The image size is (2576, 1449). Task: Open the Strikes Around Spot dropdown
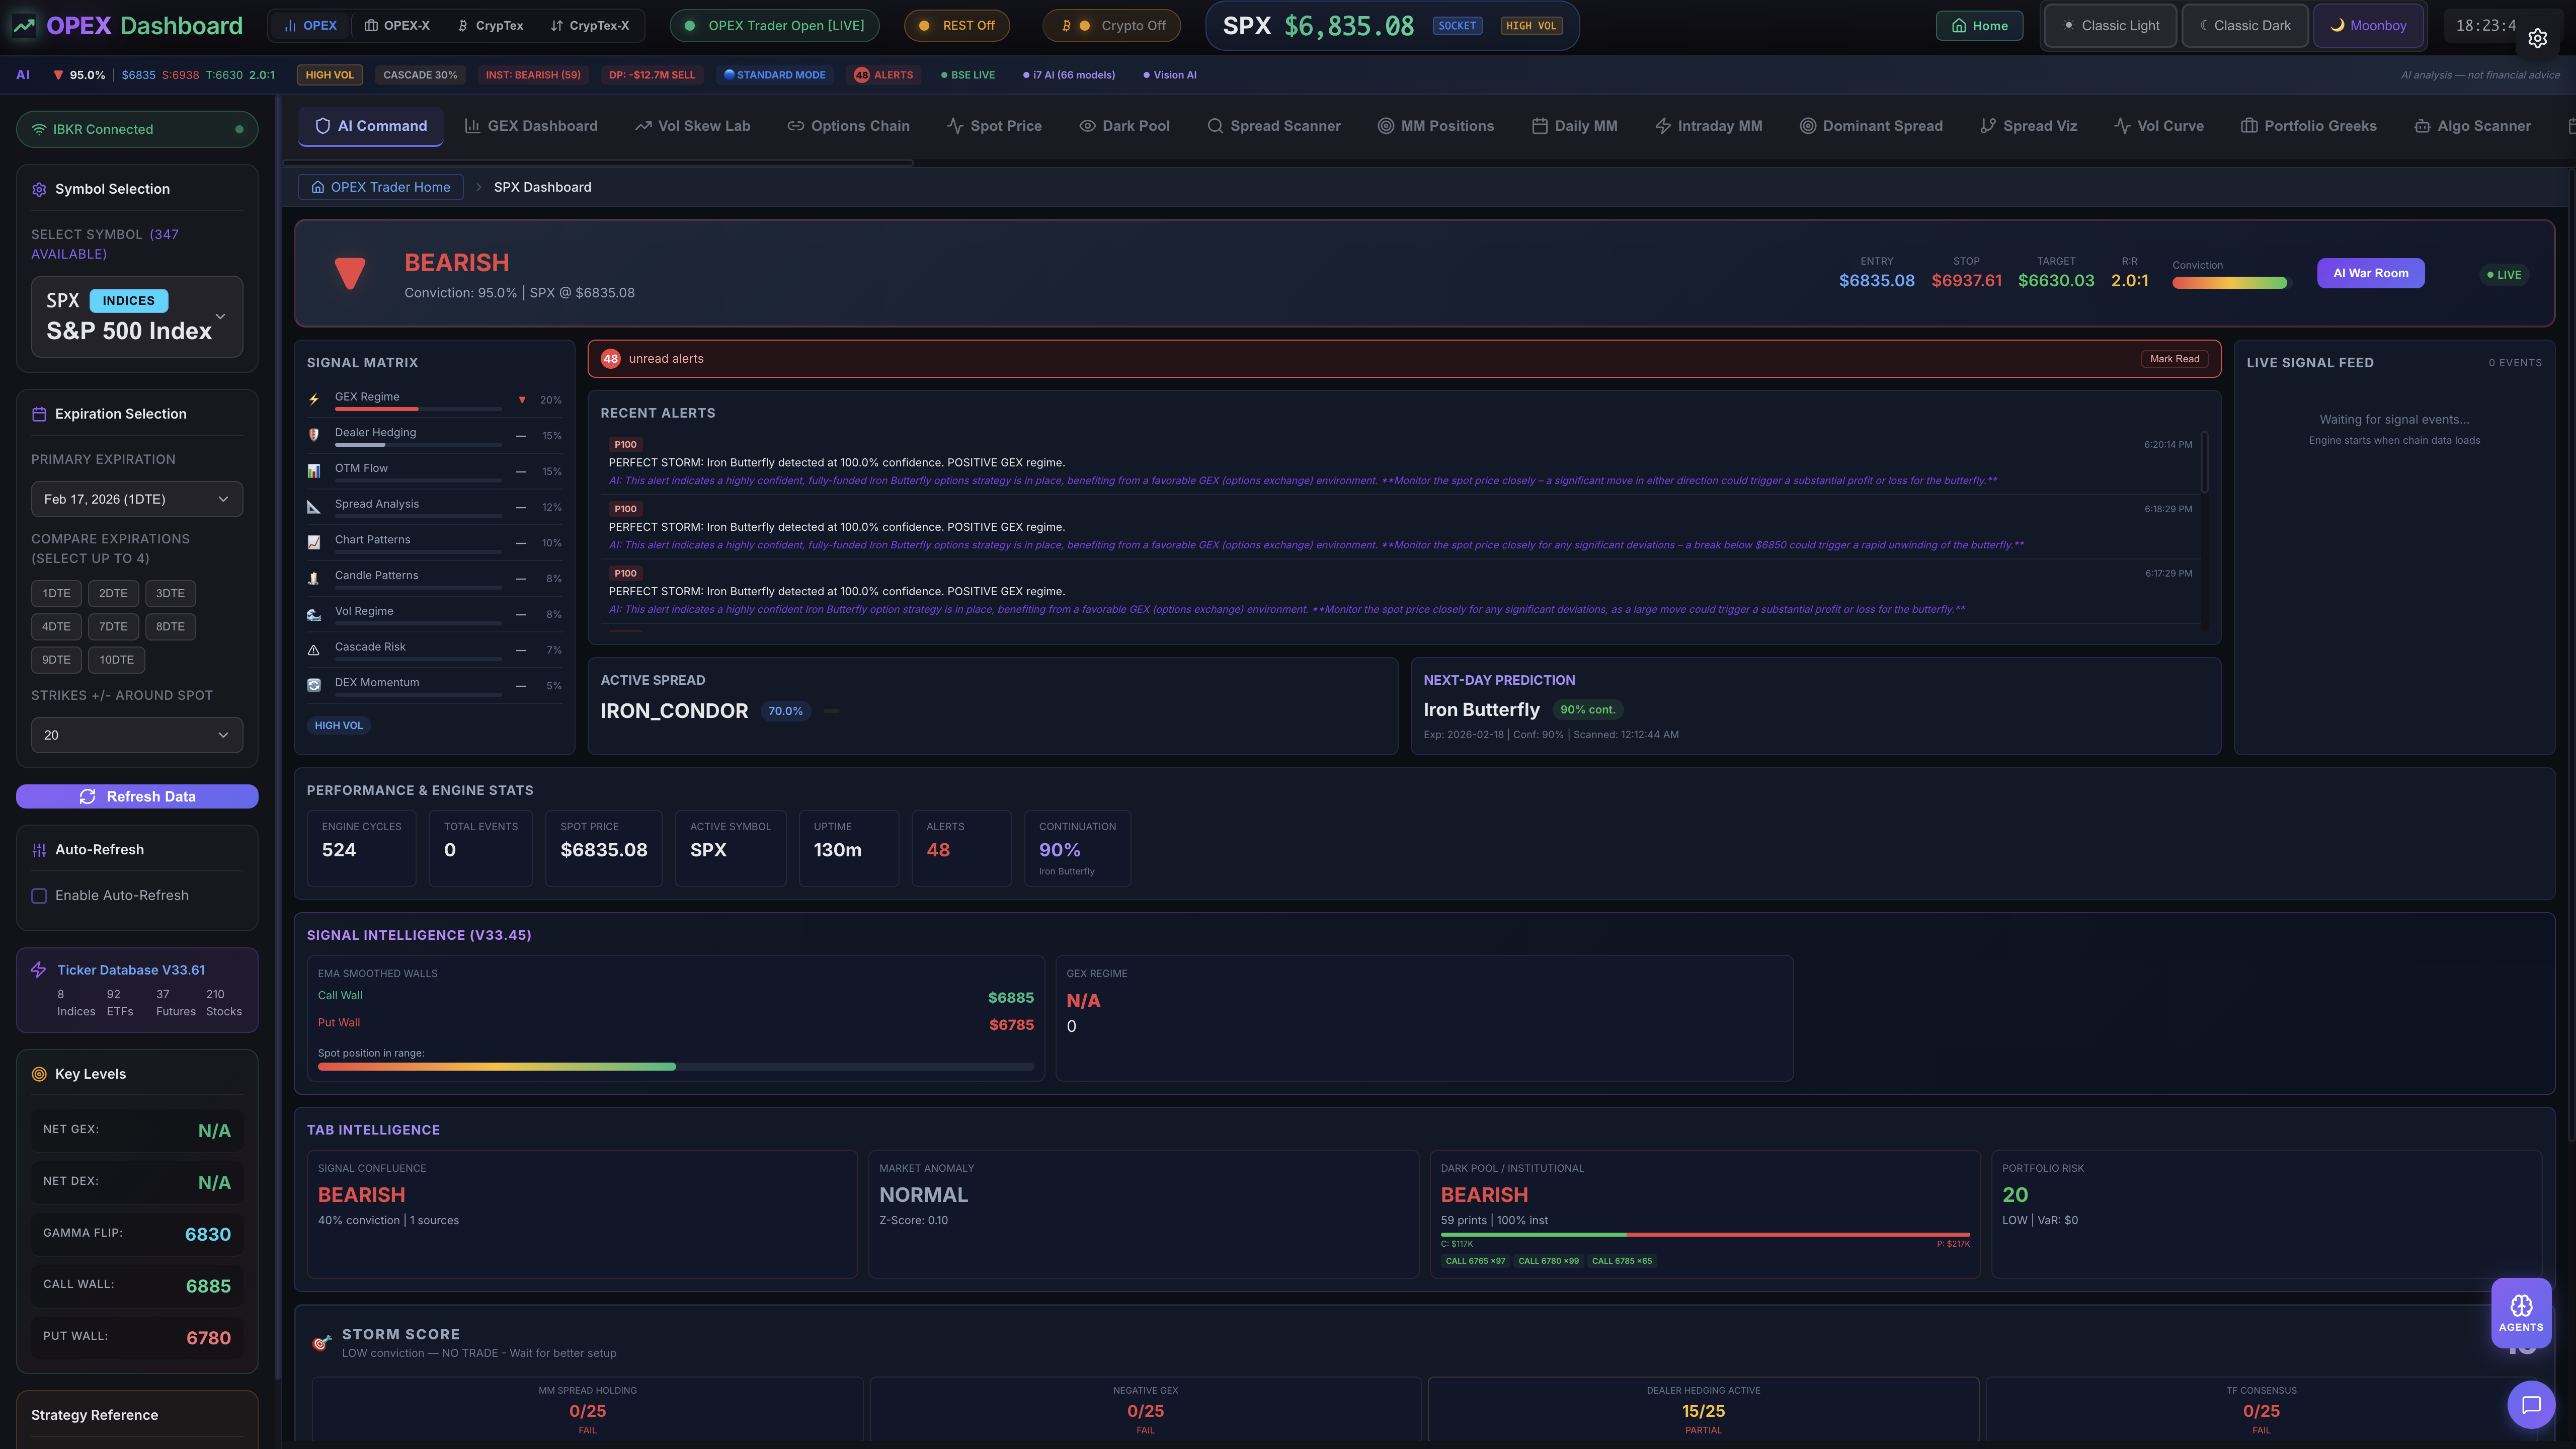pyautogui.click(x=137, y=735)
